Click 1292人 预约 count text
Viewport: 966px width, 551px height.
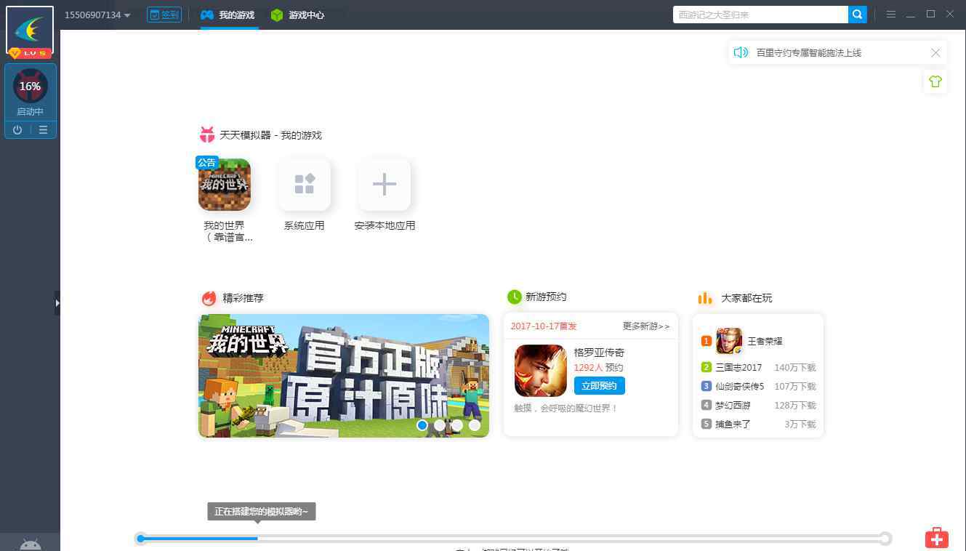pyautogui.click(x=598, y=368)
